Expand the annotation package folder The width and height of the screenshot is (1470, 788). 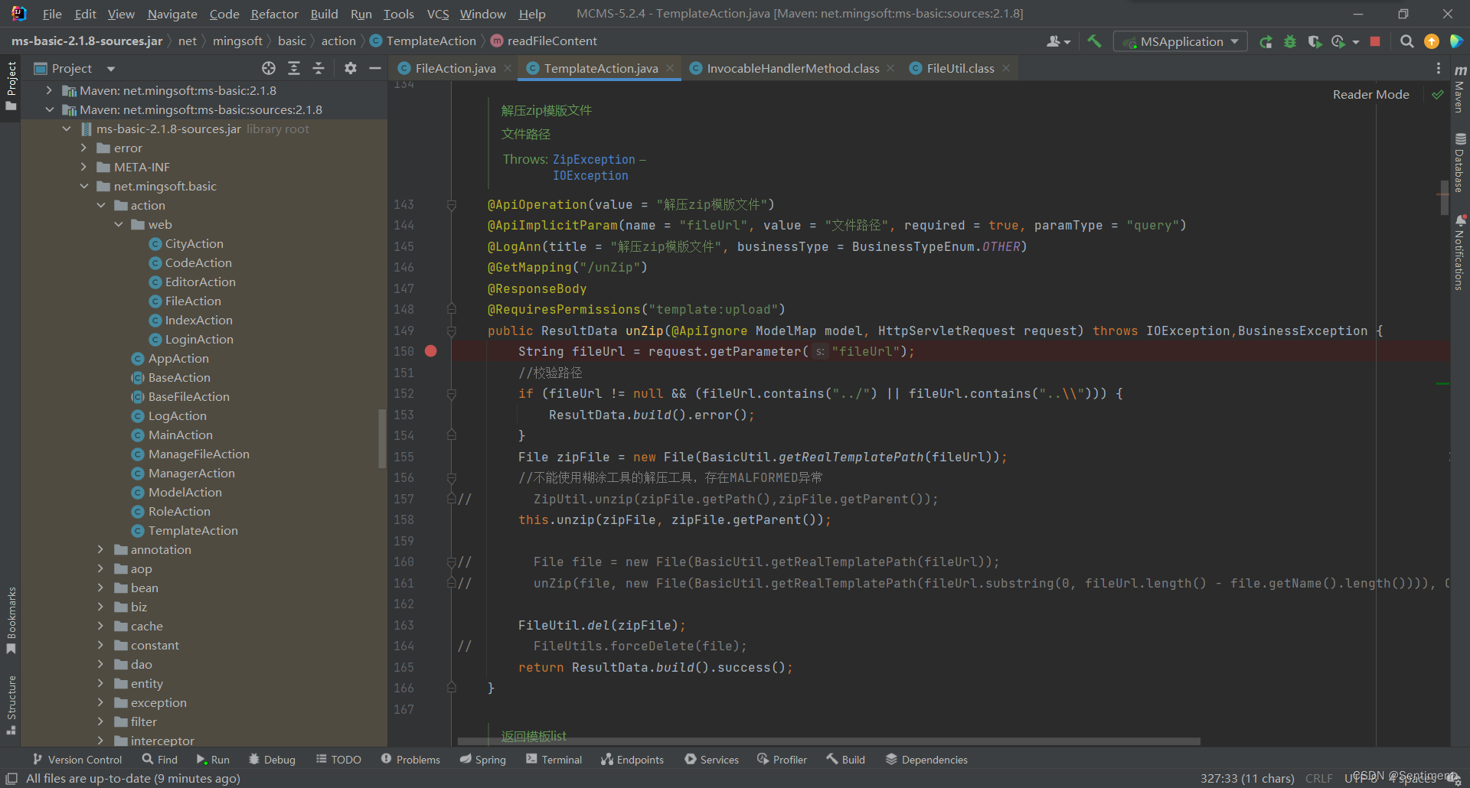point(100,549)
